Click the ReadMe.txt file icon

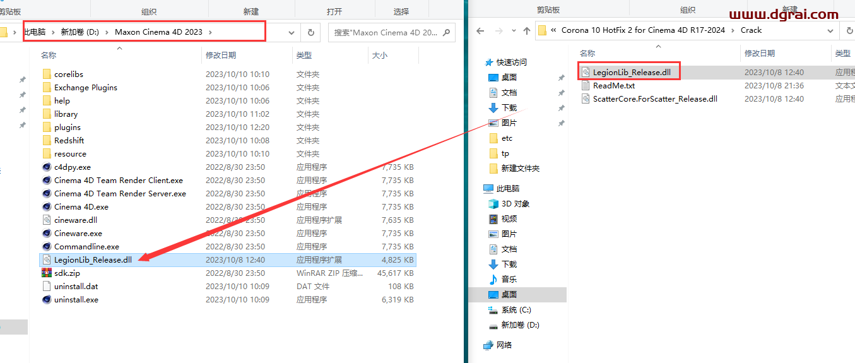coord(586,86)
